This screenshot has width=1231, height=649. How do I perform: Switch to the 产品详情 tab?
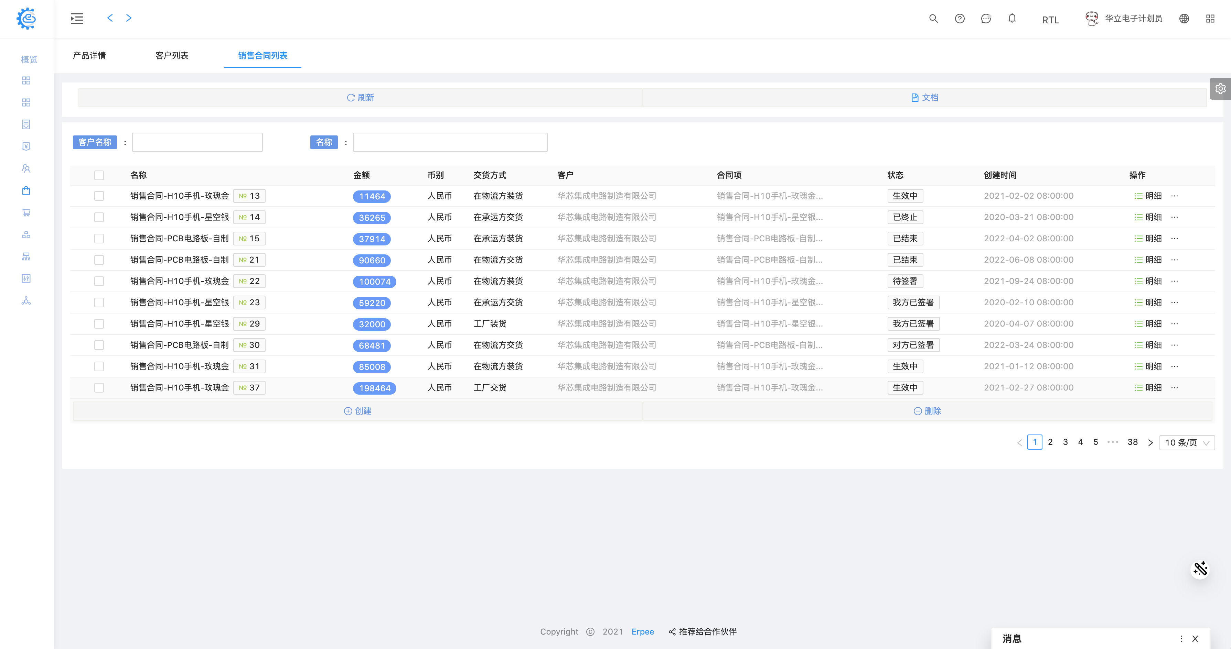(89, 55)
